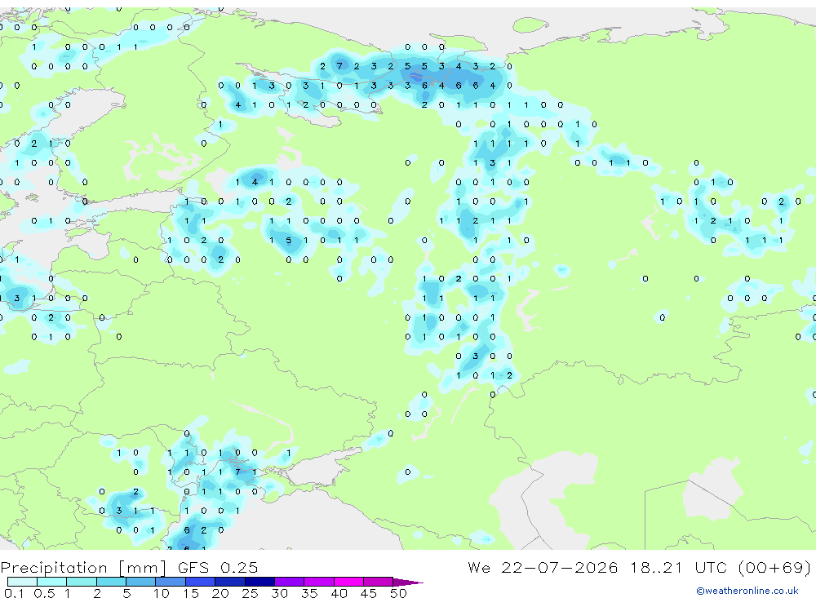Click the 30–35 mm violet legend swatch
The image size is (816, 598).
(290, 582)
